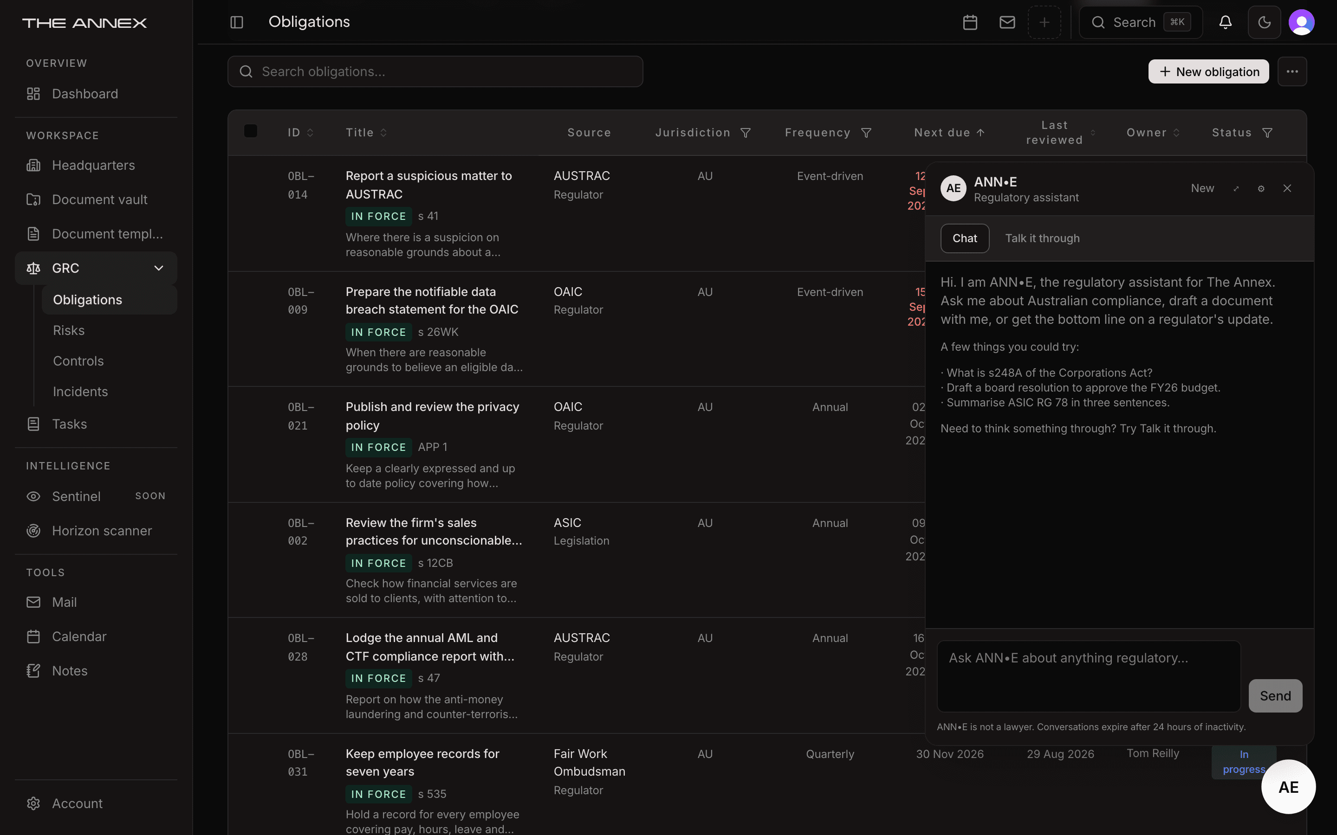
Task: Tick the select-all checkbox in table header
Action: click(x=250, y=131)
